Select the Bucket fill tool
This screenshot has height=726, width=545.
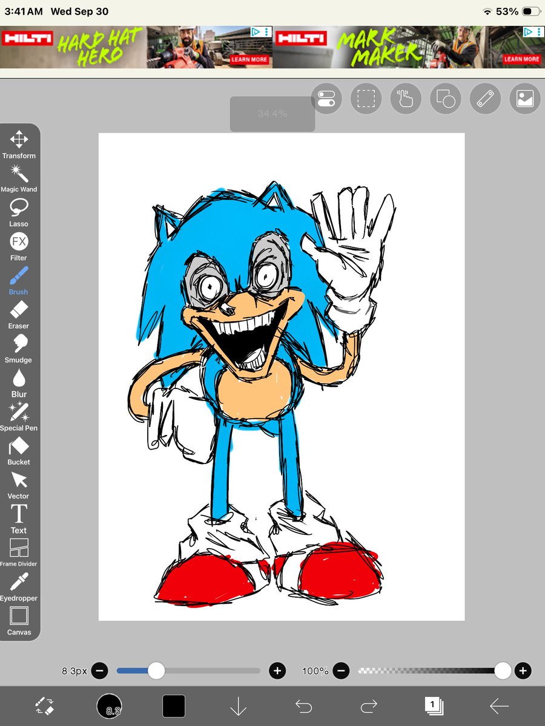[x=19, y=451]
